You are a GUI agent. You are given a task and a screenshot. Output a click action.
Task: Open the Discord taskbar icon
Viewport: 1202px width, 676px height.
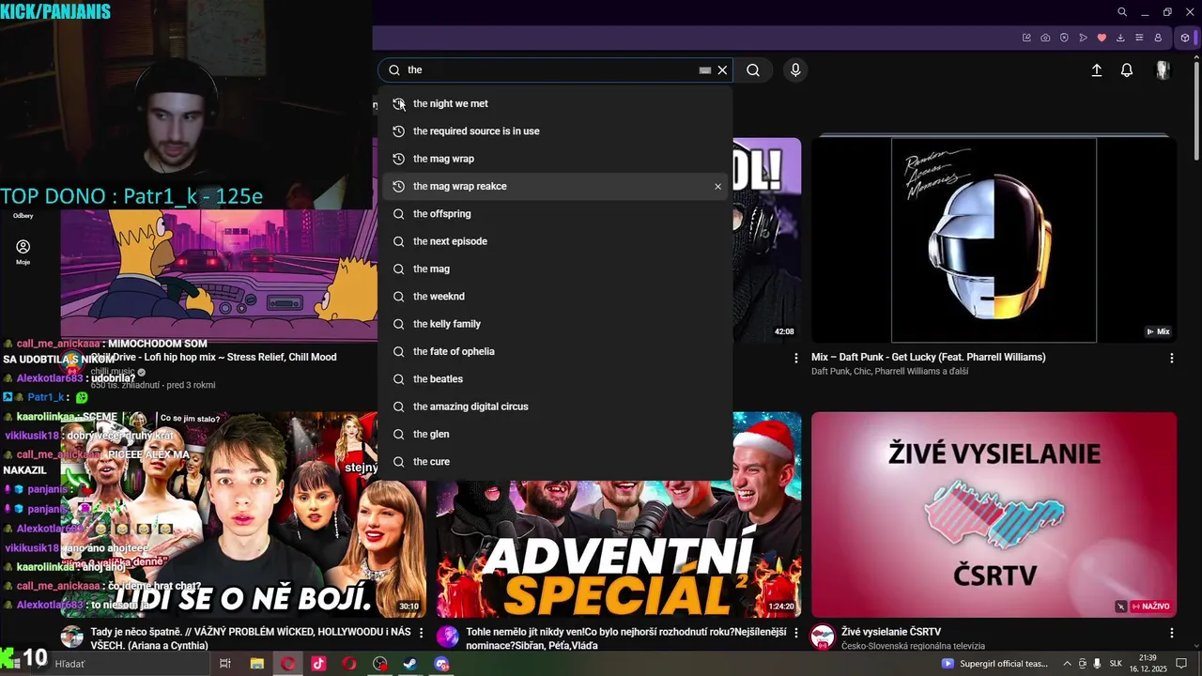click(x=441, y=664)
